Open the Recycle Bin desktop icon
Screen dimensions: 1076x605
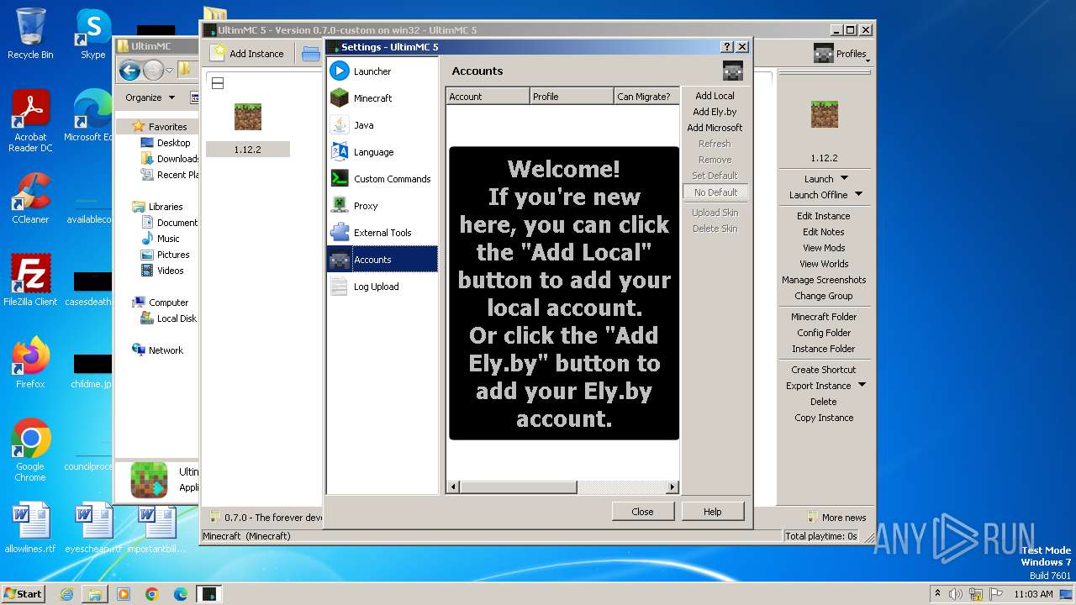pos(30,34)
